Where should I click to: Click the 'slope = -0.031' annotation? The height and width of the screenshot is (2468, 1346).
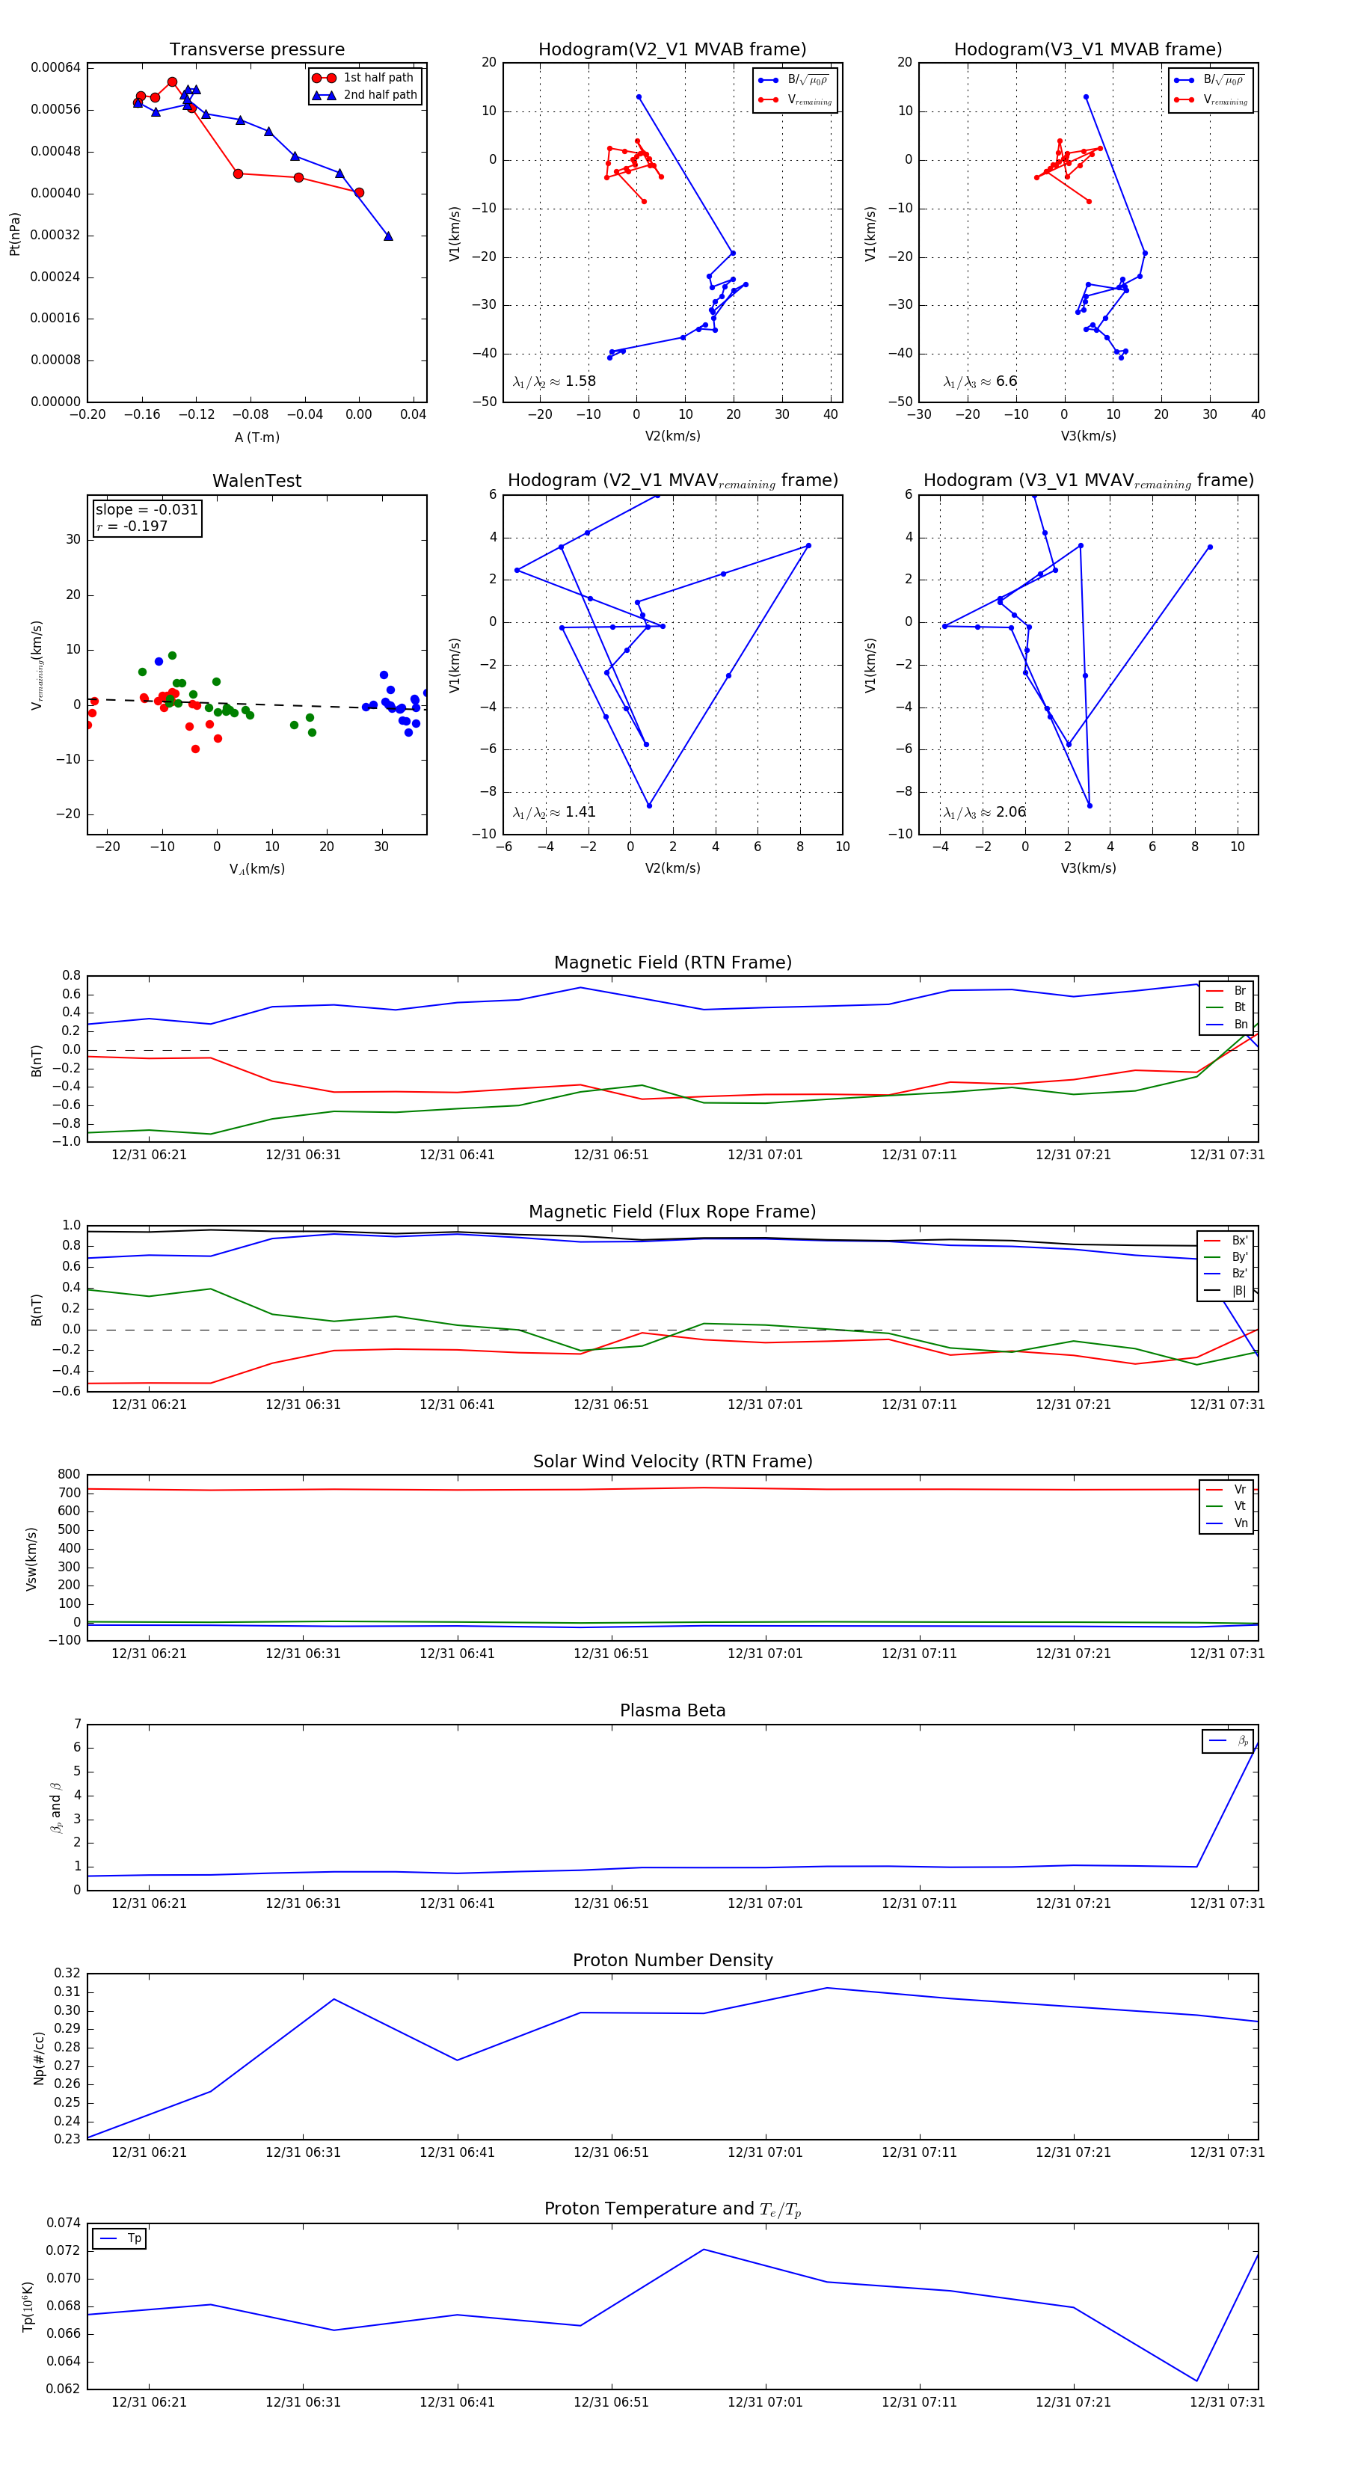coord(147,510)
